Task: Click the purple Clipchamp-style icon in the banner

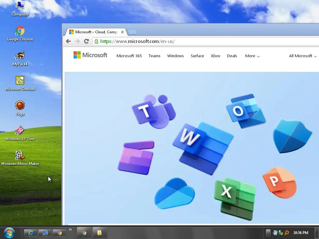Action: tap(136, 157)
